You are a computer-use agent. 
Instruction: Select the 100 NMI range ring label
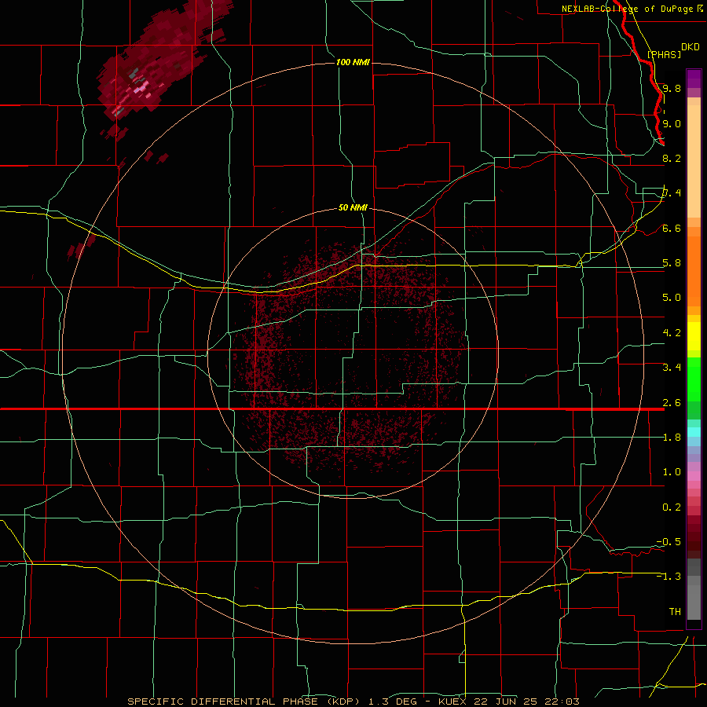click(x=353, y=62)
